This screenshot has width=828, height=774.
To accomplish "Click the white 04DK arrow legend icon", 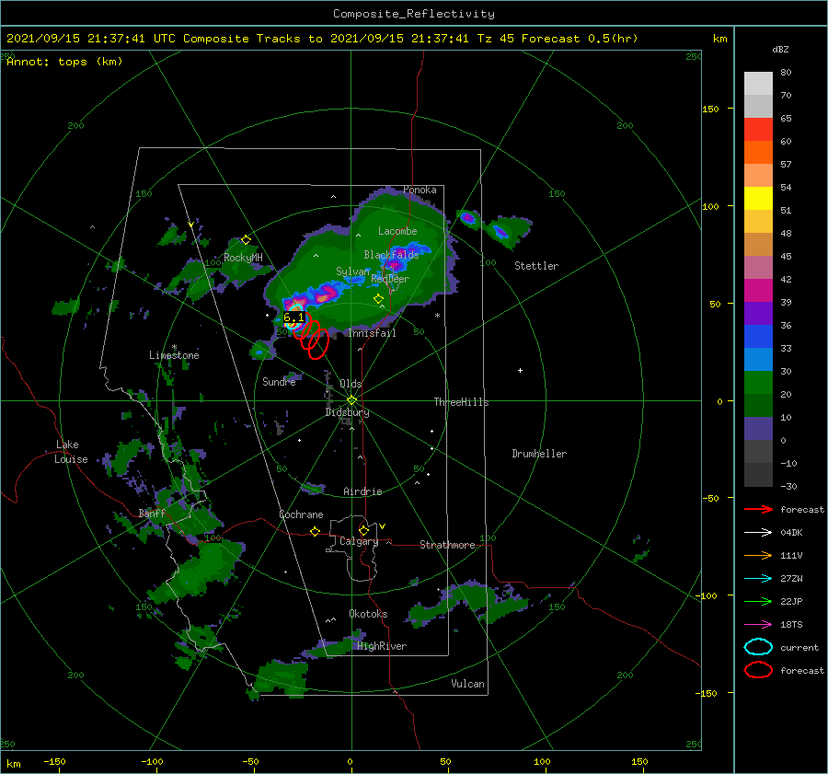I will [758, 532].
